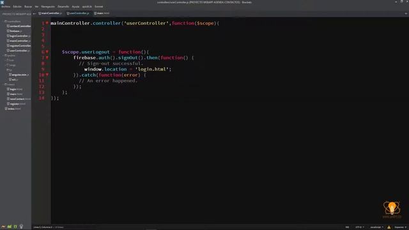The image size is (409, 230).
Task: Fold the catch block at line 10
Action: pos(47,75)
